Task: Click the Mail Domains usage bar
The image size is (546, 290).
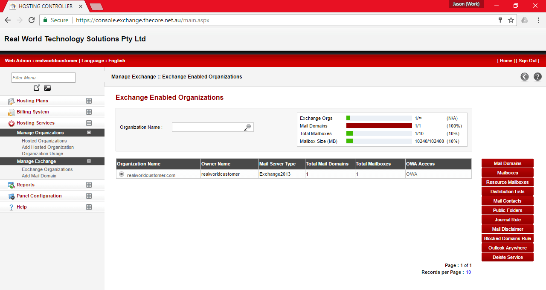Action: [379, 126]
